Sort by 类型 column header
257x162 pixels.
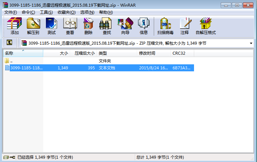tap(117, 53)
